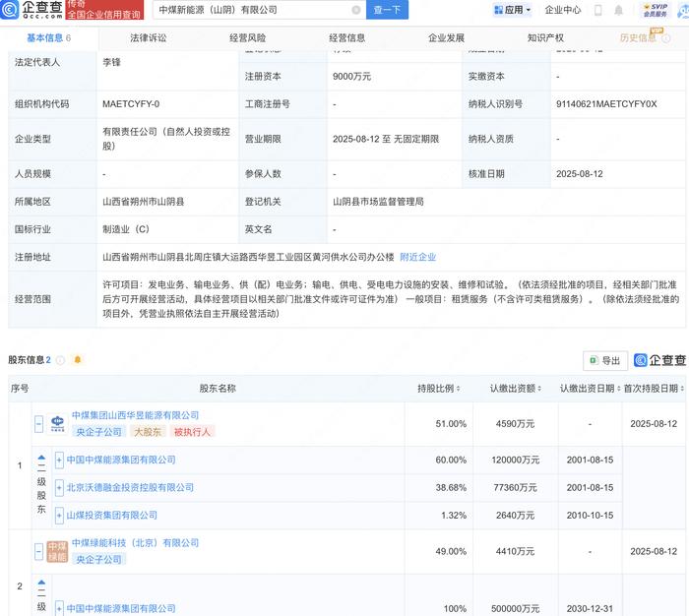Switch to 法律诉讼 tab
The image size is (689, 616).
[149, 38]
